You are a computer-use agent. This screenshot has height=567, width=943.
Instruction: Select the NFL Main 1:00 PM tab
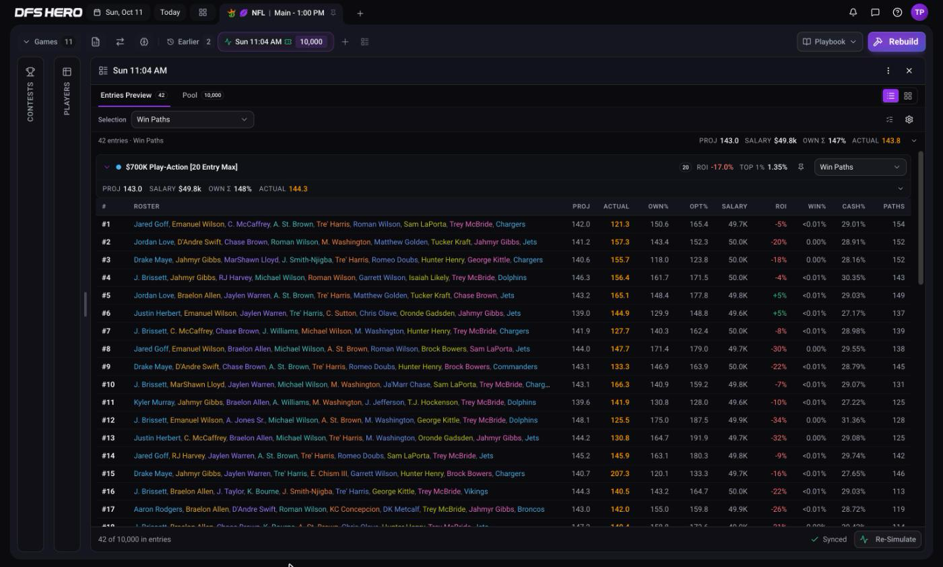(x=282, y=13)
